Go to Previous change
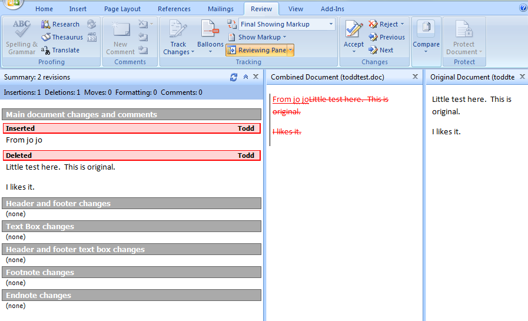This screenshot has width=528, height=321. point(387,37)
